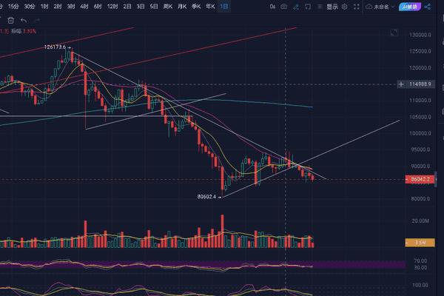Switch to 15分 timeframe

click(x=13, y=6)
